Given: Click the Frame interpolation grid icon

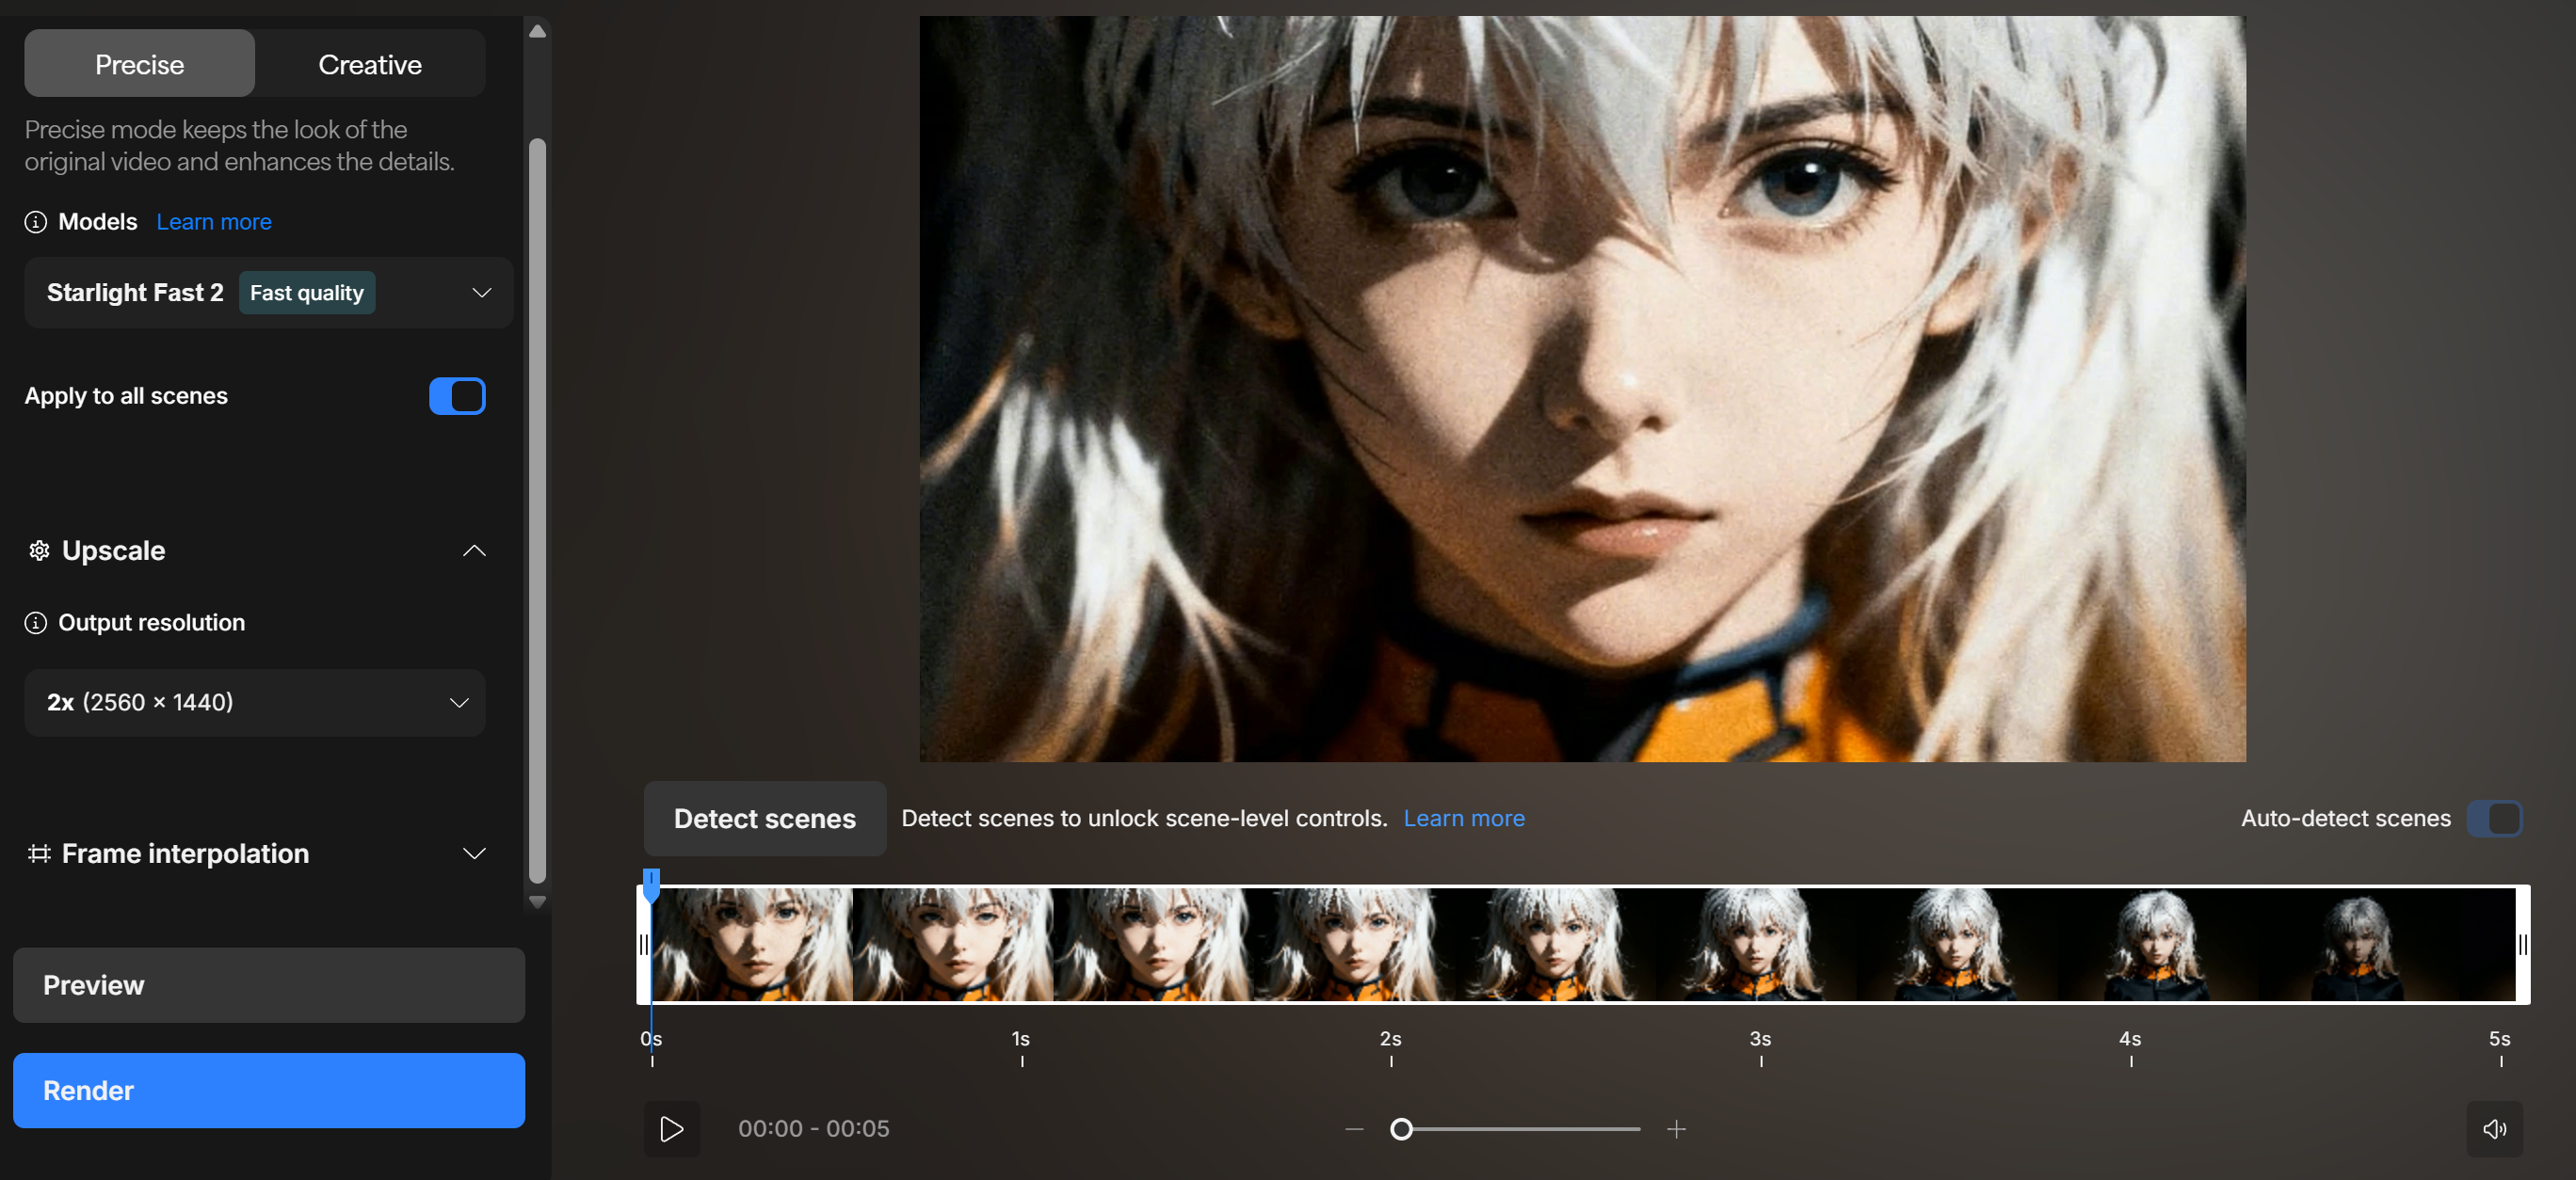Looking at the screenshot, I should pyautogui.click(x=39, y=853).
